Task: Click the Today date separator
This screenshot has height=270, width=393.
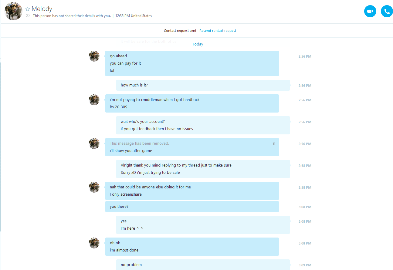Action: pyautogui.click(x=198, y=44)
